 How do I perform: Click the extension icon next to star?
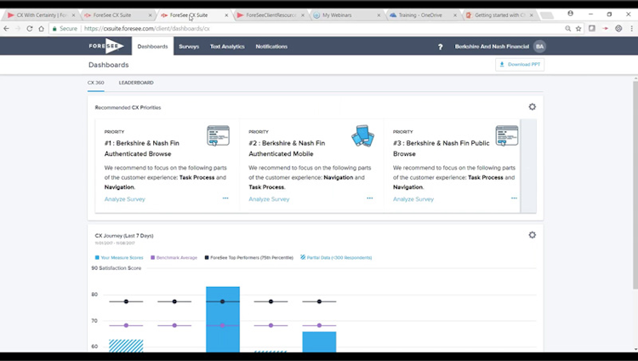click(x=592, y=28)
